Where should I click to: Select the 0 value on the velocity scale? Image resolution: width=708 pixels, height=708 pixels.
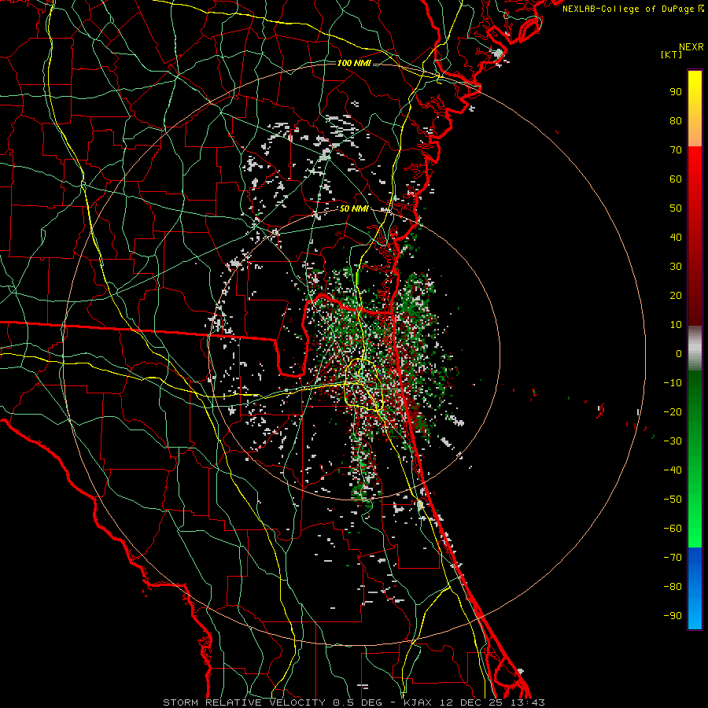(x=679, y=353)
